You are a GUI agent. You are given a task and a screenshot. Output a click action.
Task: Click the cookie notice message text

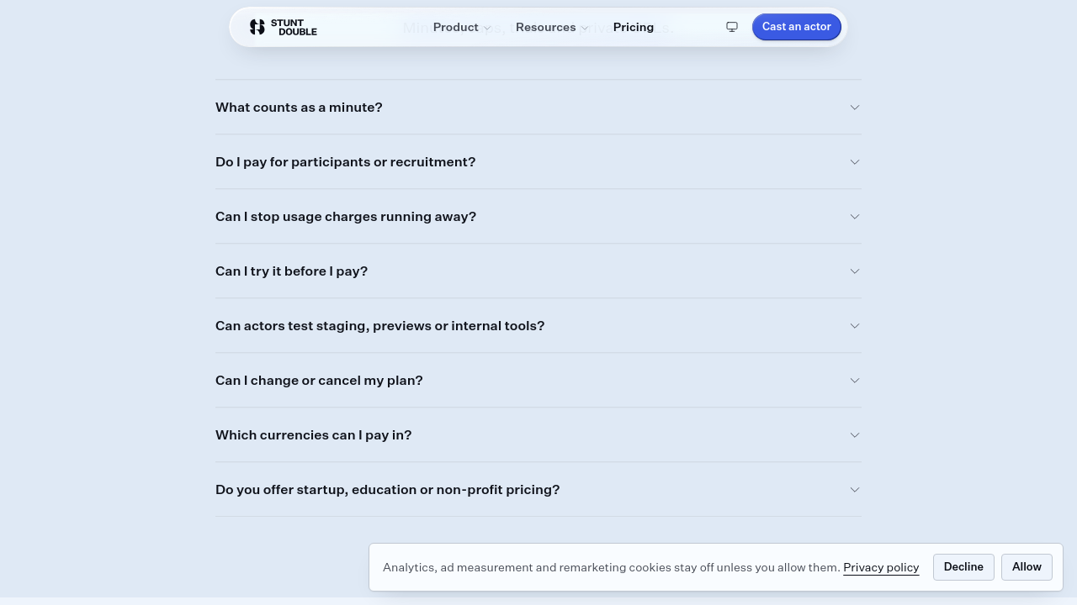[x=612, y=567]
